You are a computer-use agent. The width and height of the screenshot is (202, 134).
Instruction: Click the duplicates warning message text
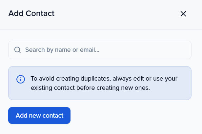coord(104,83)
